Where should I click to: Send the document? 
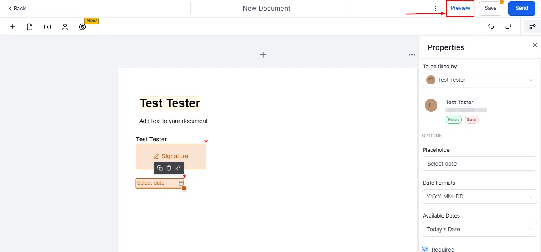pos(522,8)
